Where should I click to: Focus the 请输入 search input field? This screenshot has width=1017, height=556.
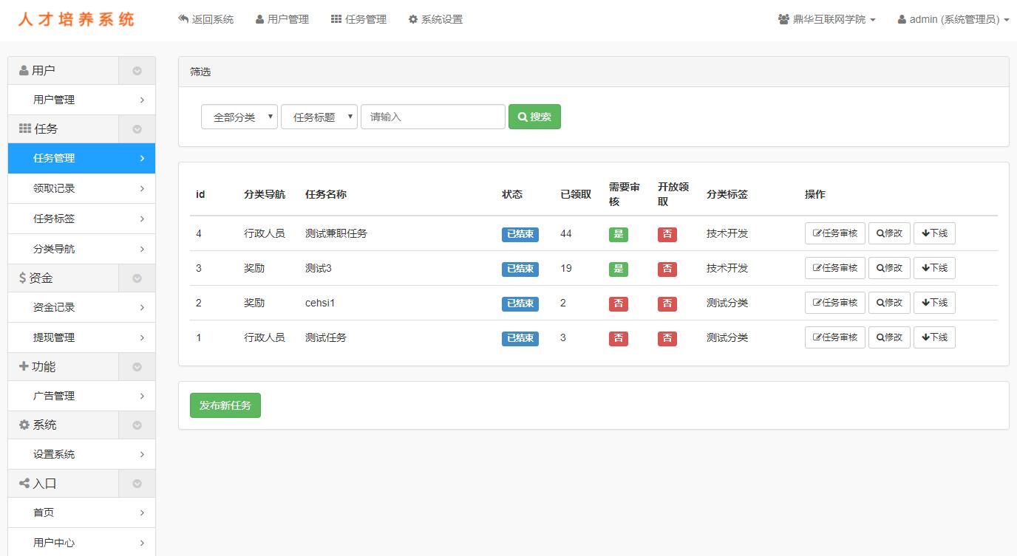coord(433,117)
